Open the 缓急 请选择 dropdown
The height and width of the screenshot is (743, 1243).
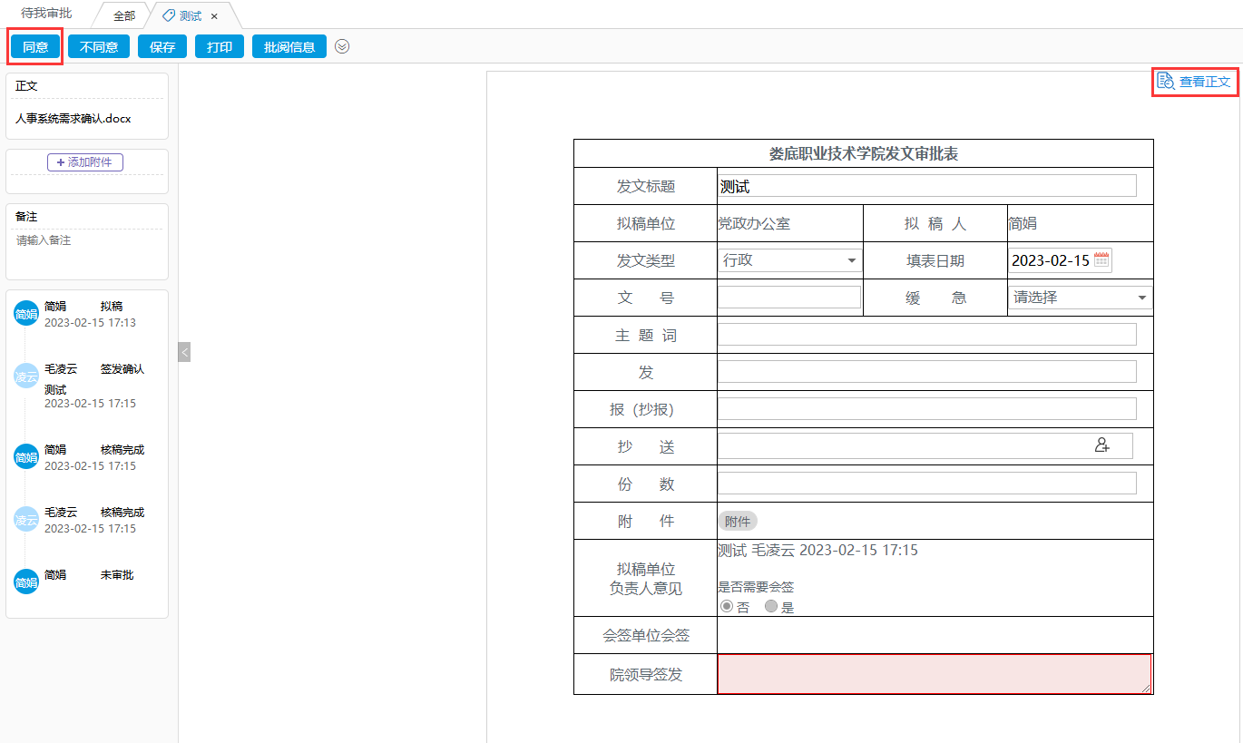(1080, 298)
